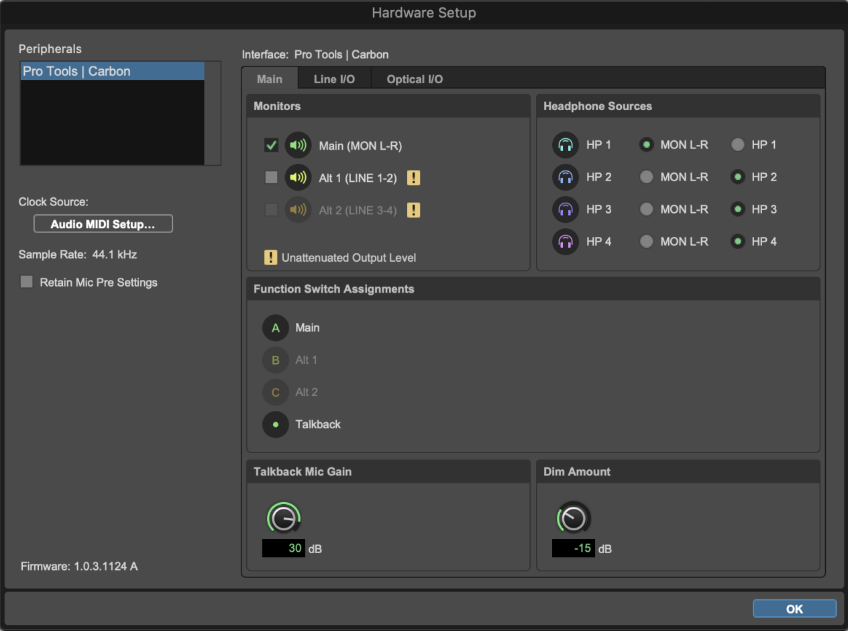Click the HP 4 headphone icon
The width and height of the screenshot is (848, 631).
coord(566,242)
